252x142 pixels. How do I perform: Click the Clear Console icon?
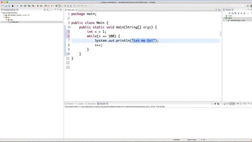(222, 104)
